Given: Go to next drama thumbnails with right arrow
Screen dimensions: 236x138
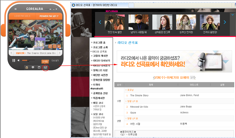Looking at the screenshot, I should coord(225,22).
